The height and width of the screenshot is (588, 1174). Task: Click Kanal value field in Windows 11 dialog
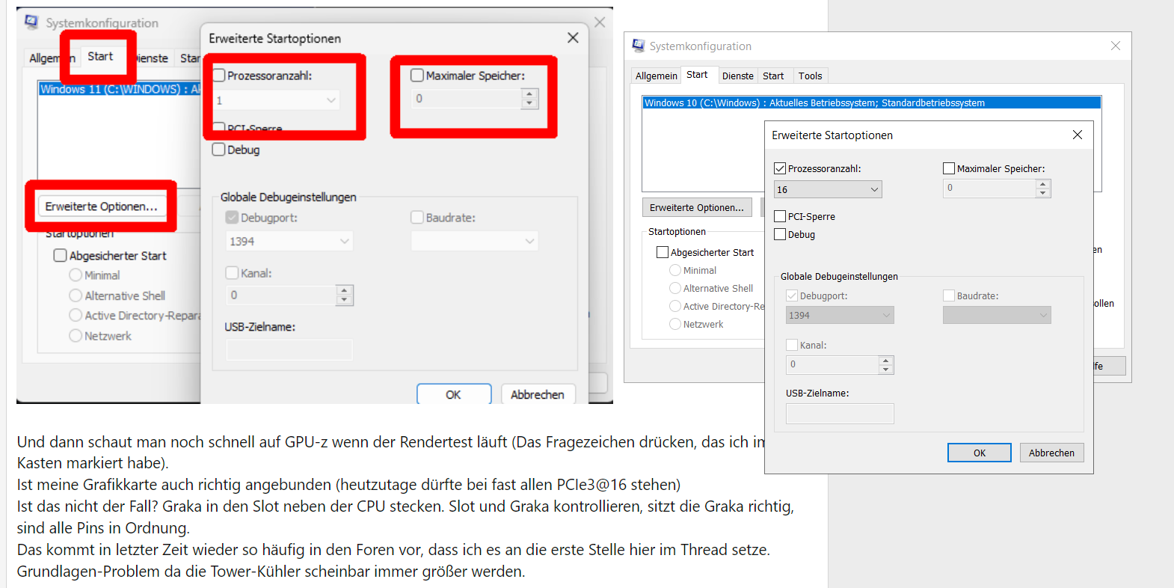[281, 295]
